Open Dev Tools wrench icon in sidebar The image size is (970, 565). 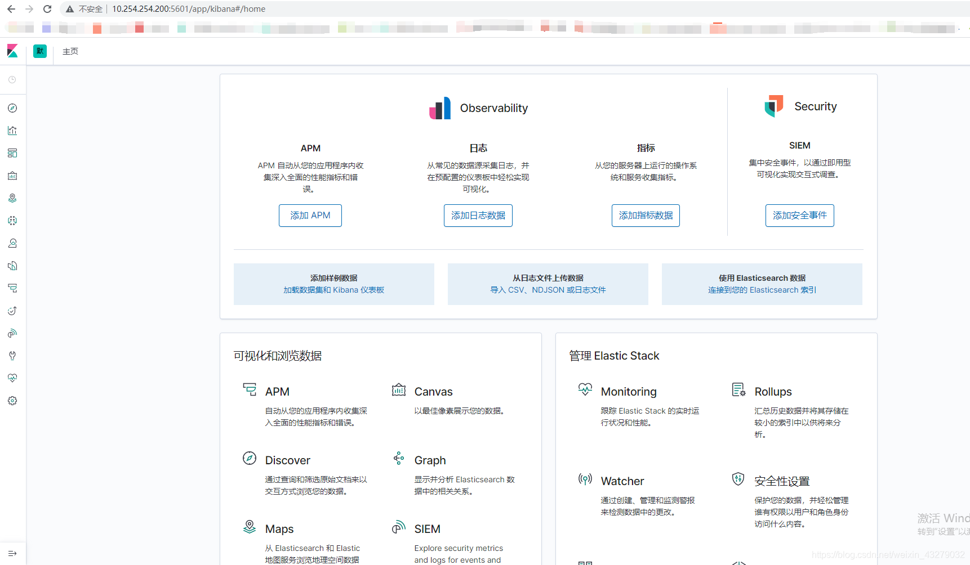coord(12,356)
